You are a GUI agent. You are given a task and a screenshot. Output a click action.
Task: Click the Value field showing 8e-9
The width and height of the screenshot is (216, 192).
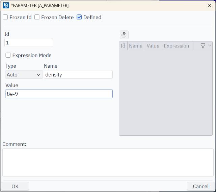point(59,94)
